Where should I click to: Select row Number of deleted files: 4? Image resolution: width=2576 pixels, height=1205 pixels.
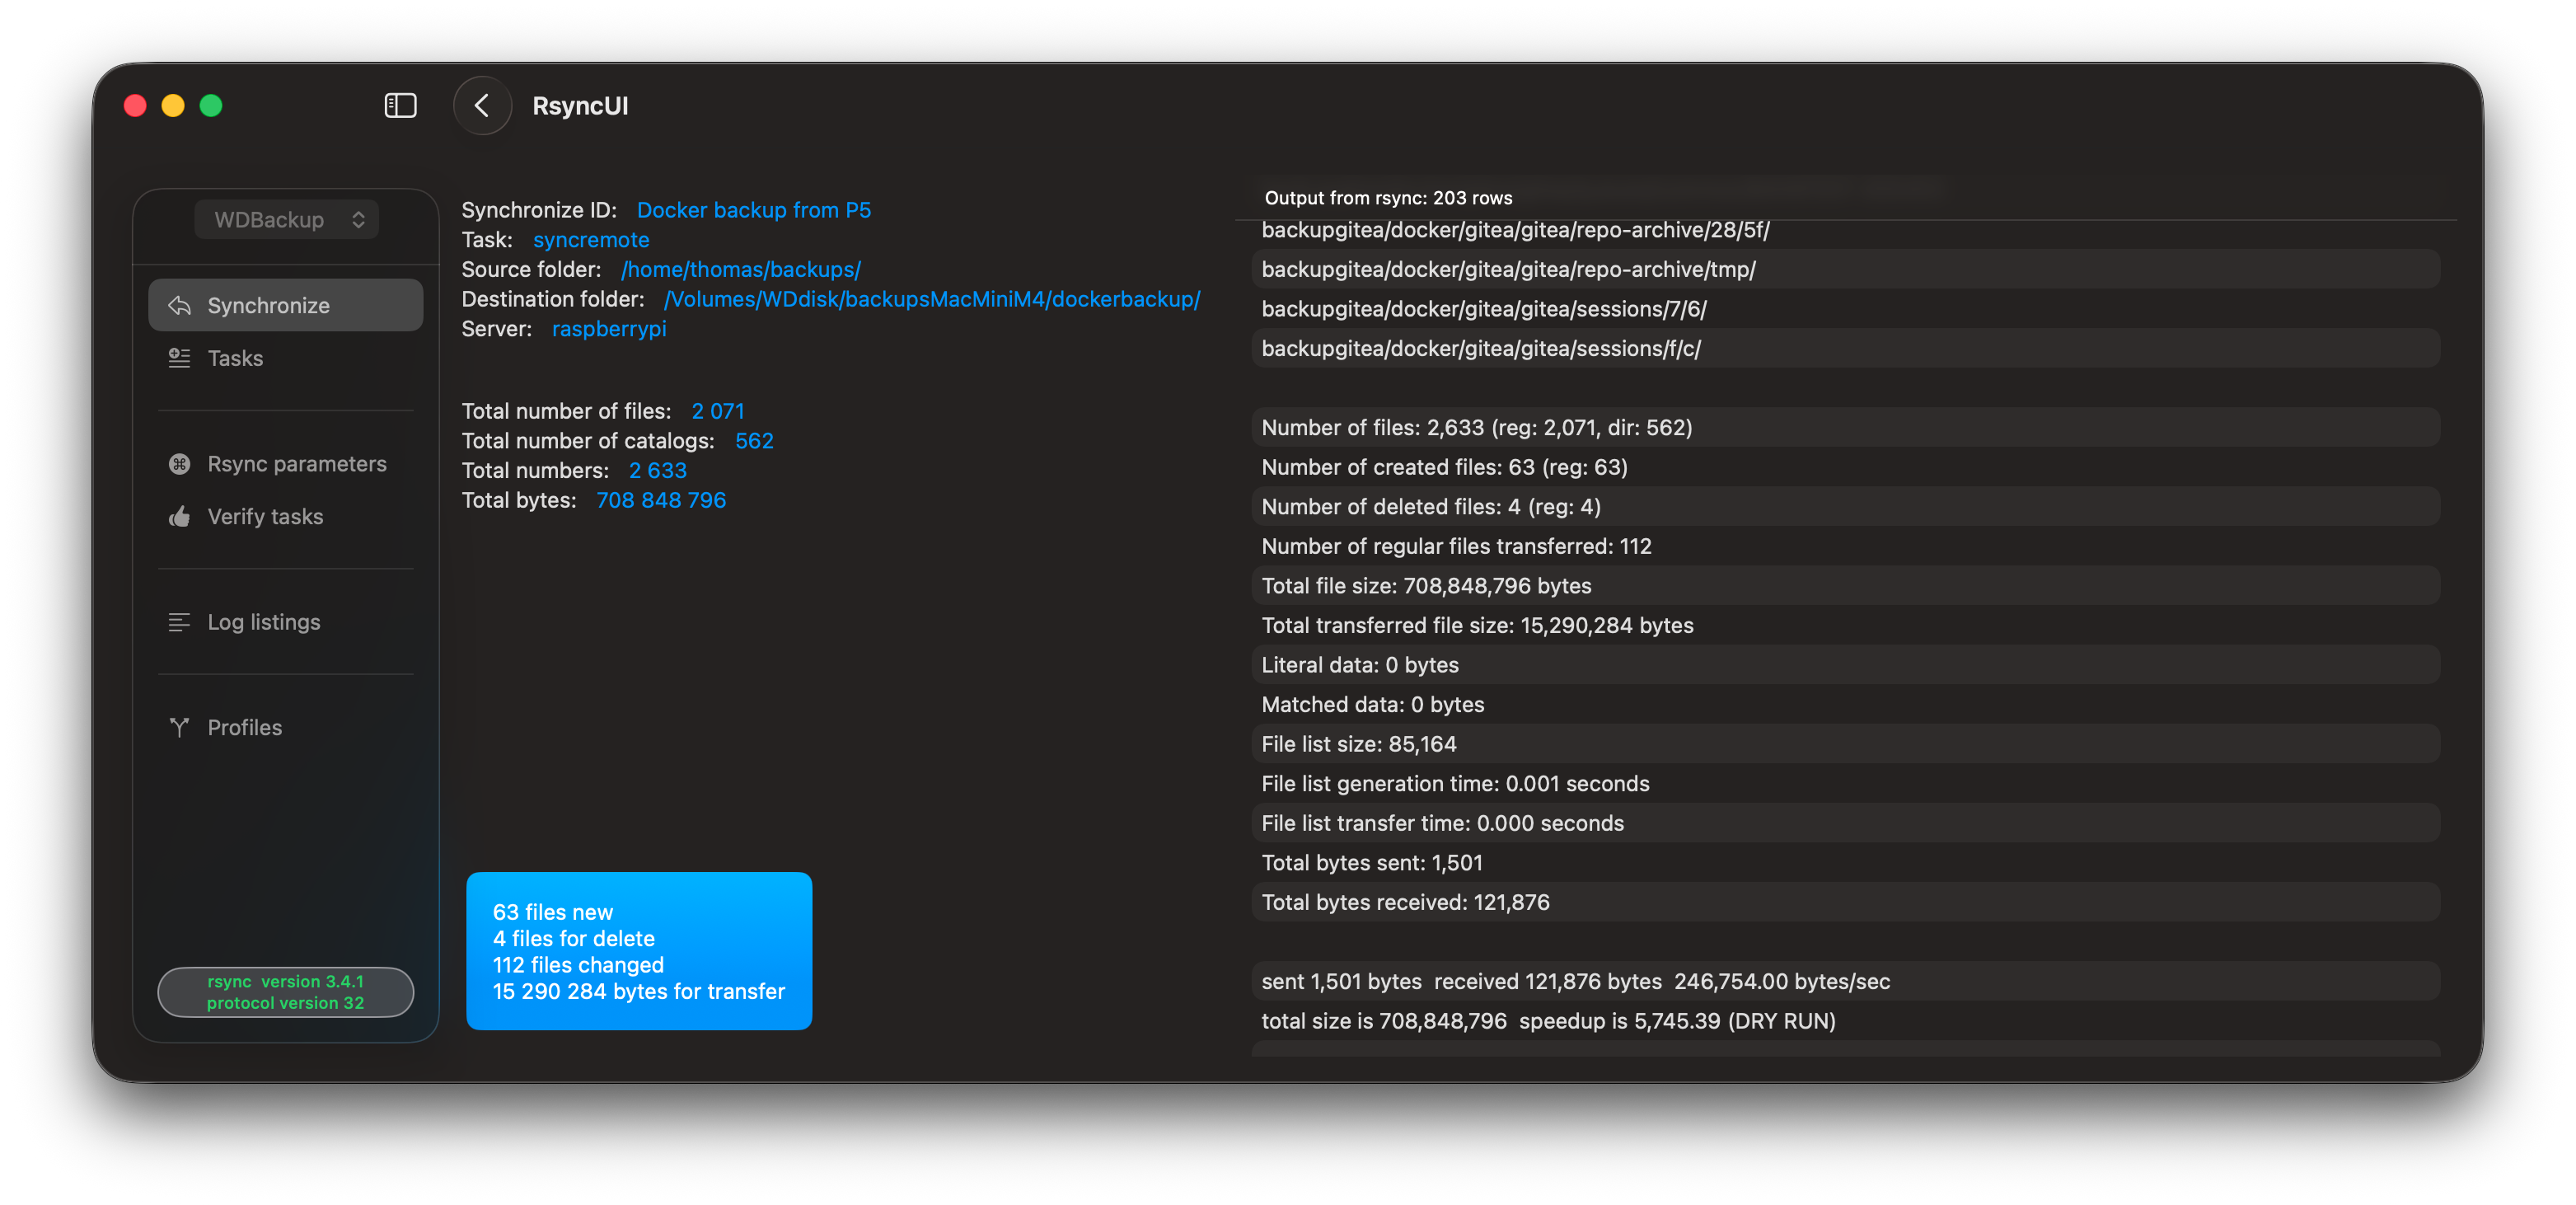click(1845, 506)
